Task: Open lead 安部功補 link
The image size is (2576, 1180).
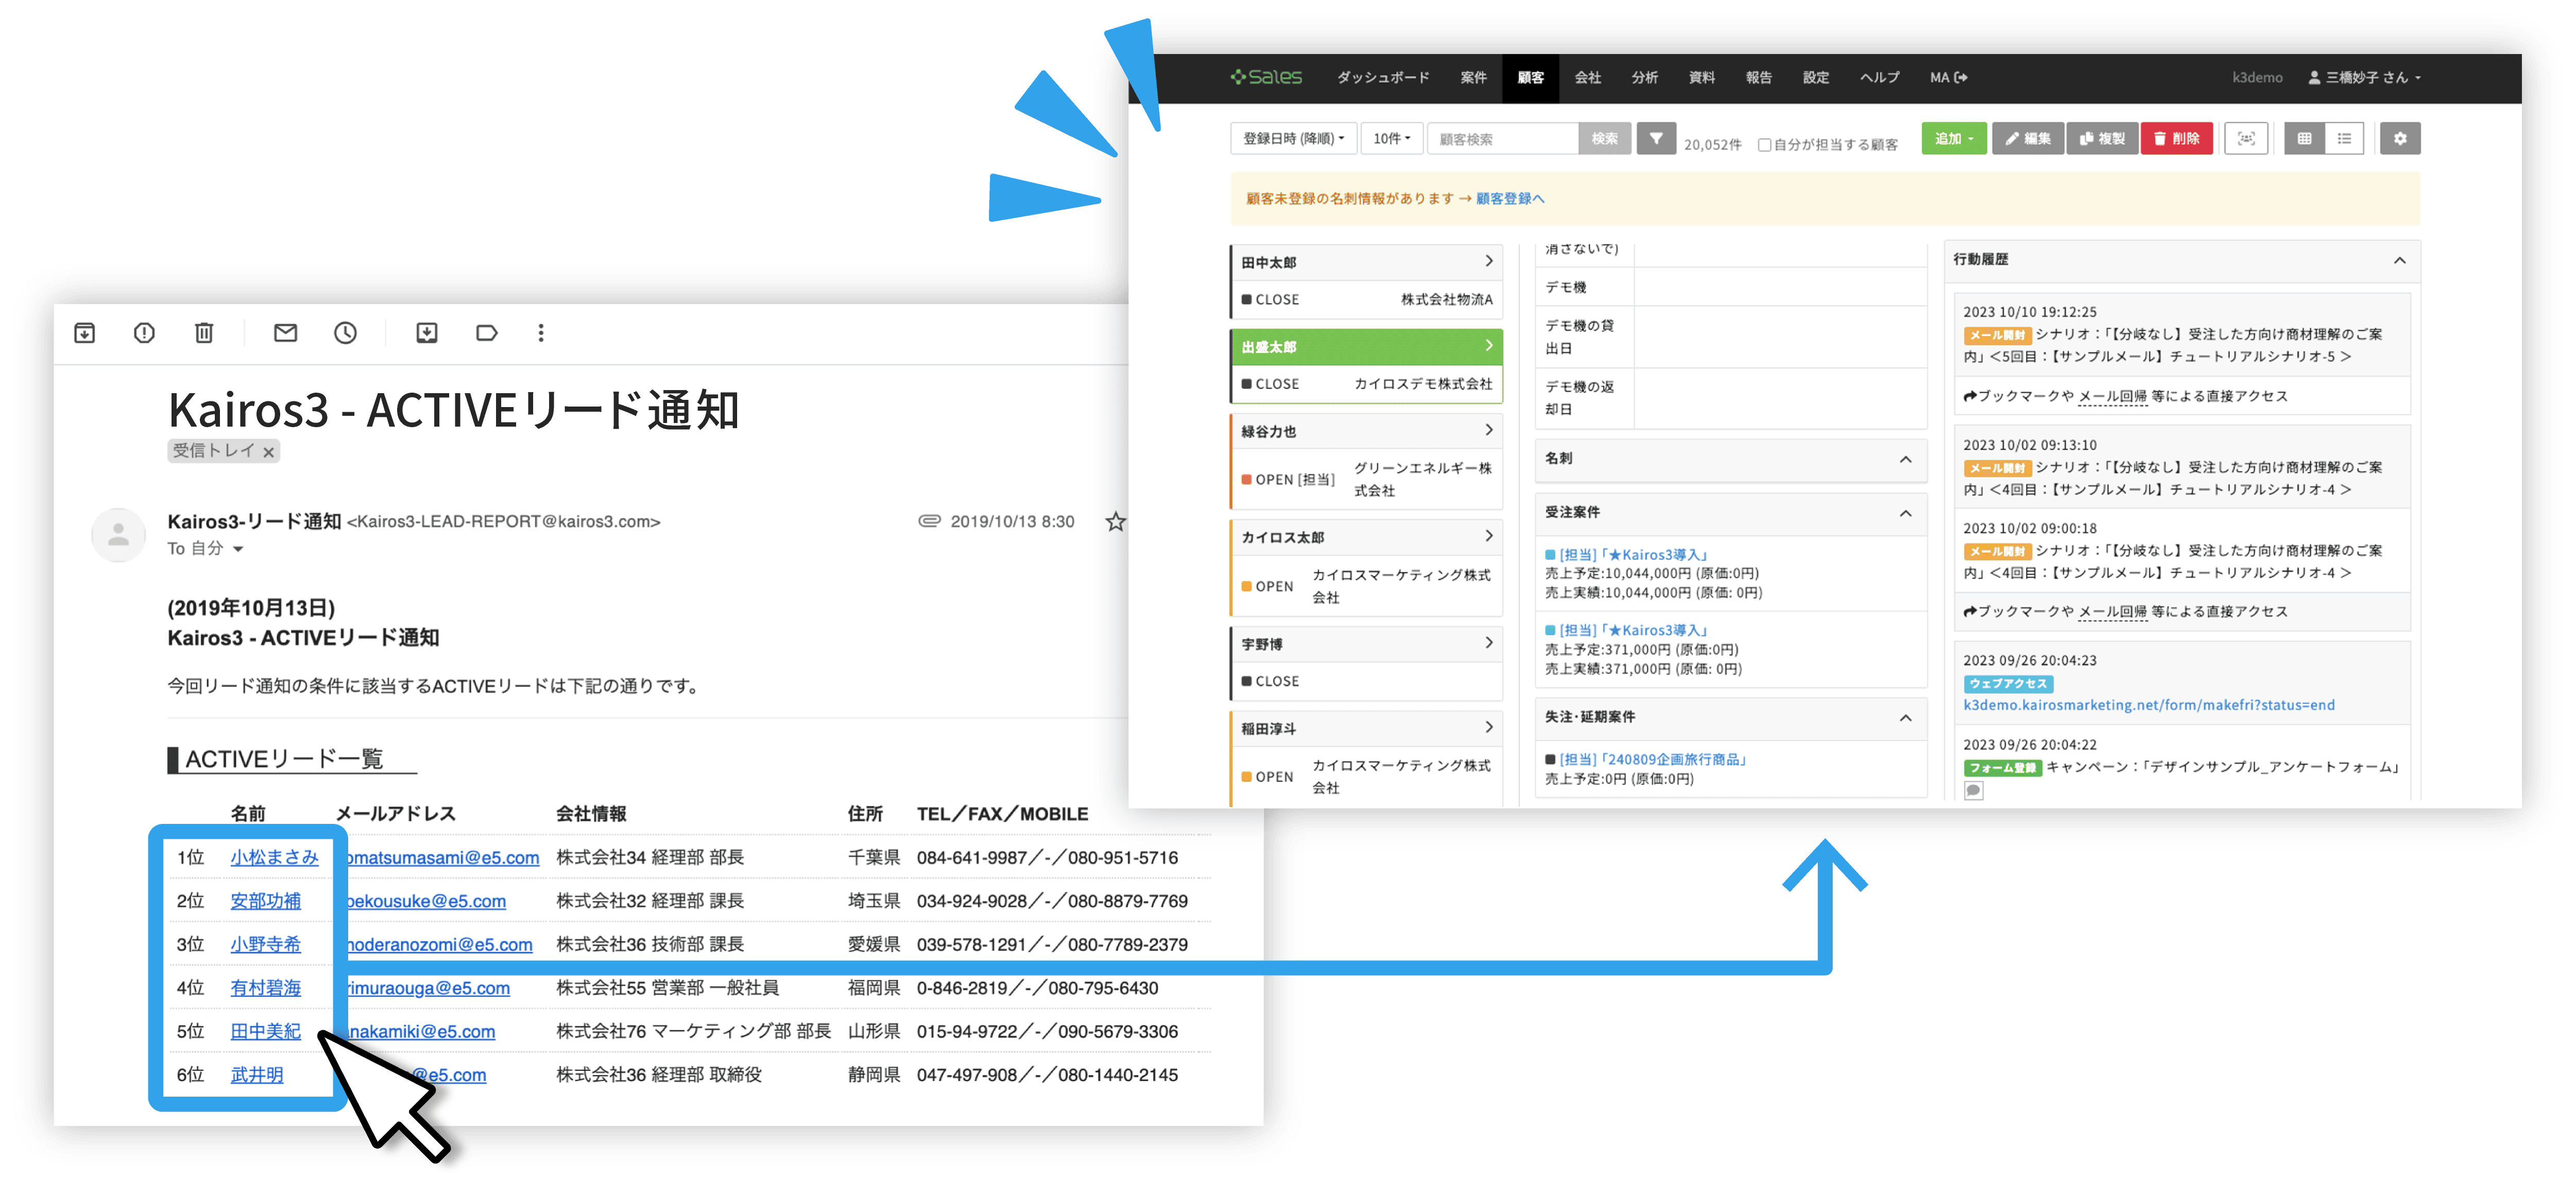Action: (x=265, y=901)
